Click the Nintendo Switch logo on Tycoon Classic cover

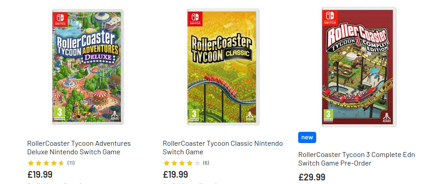[195, 19]
